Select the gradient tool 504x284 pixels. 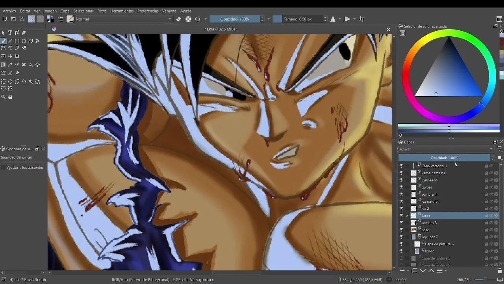point(3,65)
